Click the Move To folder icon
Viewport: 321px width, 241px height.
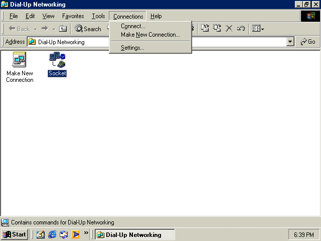tap(205, 28)
